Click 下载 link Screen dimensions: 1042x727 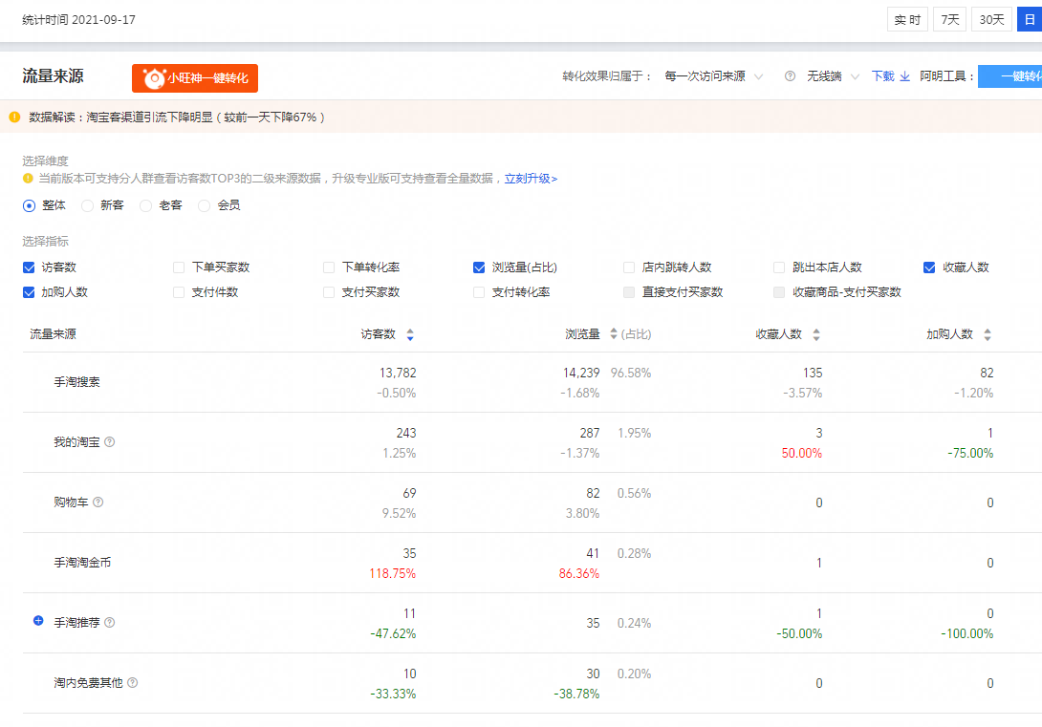[883, 76]
